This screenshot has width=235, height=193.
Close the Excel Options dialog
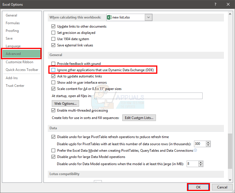pos(228,4)
